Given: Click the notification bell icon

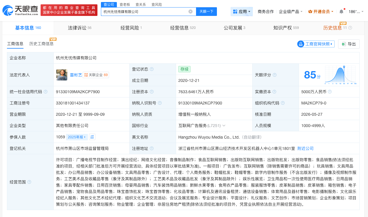Looking at the screenshot, I should [x=341, y=12].
